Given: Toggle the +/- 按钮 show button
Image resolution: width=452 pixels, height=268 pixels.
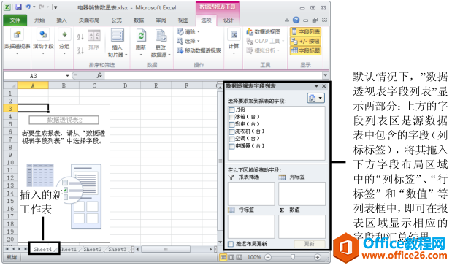Looking at the screenshot, I should 305,41.
